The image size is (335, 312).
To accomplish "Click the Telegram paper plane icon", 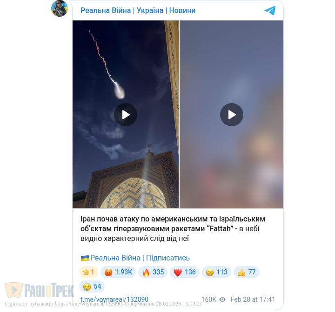I will (x=270, y=11).
